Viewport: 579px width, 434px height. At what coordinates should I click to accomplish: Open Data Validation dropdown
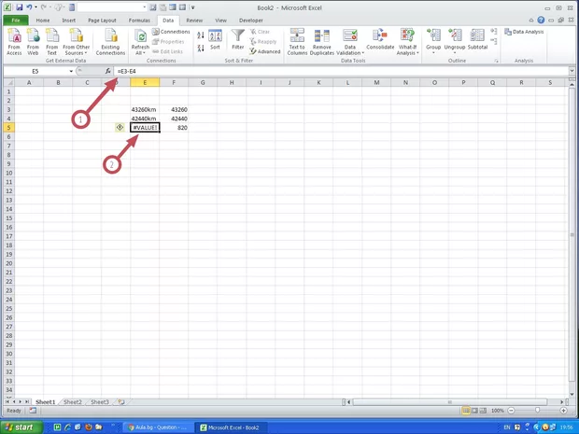point(349,42)
